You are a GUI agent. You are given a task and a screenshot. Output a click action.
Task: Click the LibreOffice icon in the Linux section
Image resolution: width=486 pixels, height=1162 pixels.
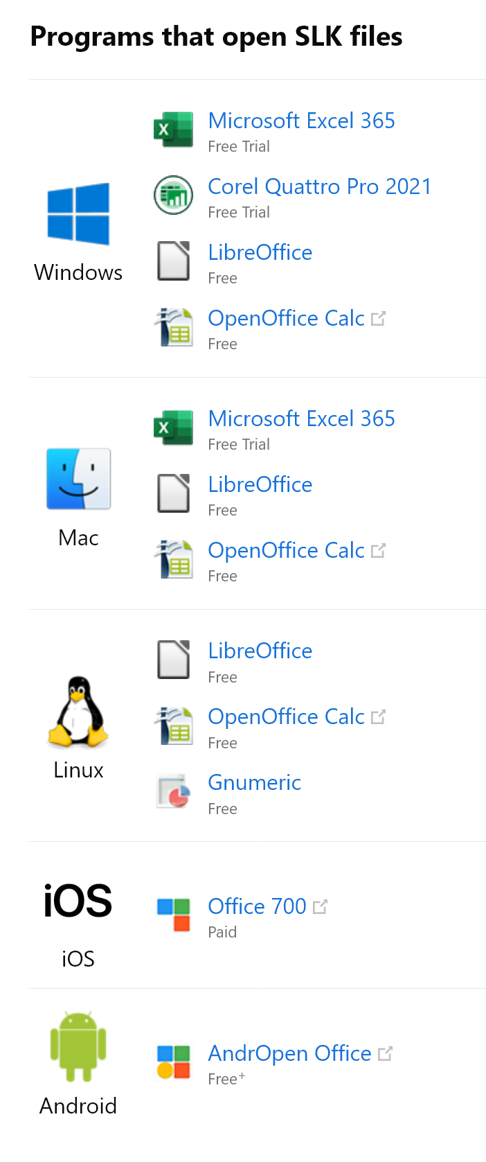pyautogui.click(x=173, y=659)
